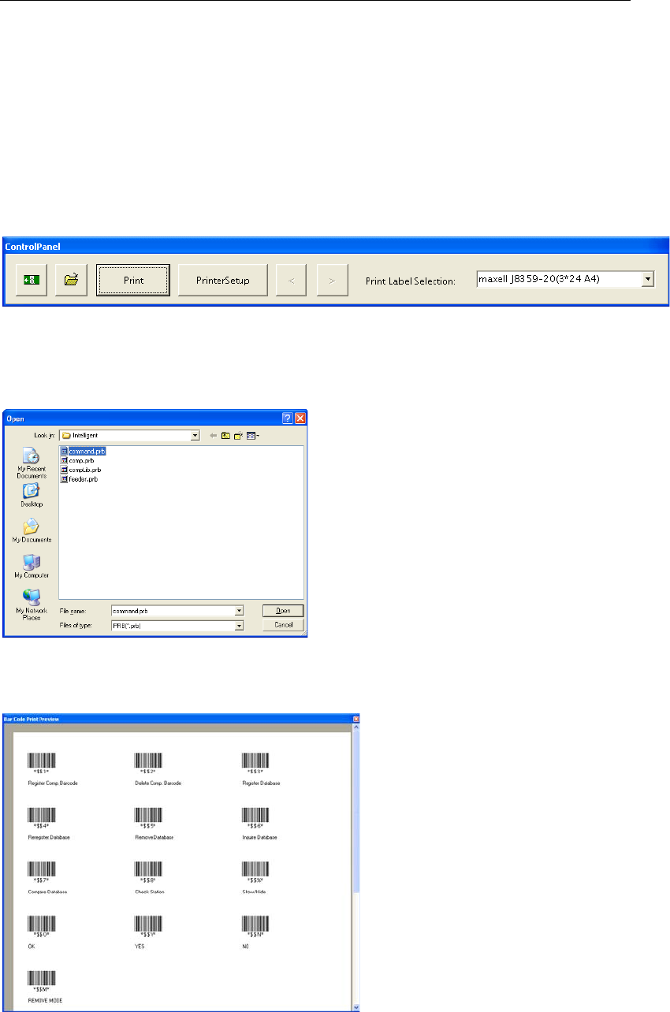Screen dimensions: 670x1012
Task: Click the NO barcode
Action: 255,924
